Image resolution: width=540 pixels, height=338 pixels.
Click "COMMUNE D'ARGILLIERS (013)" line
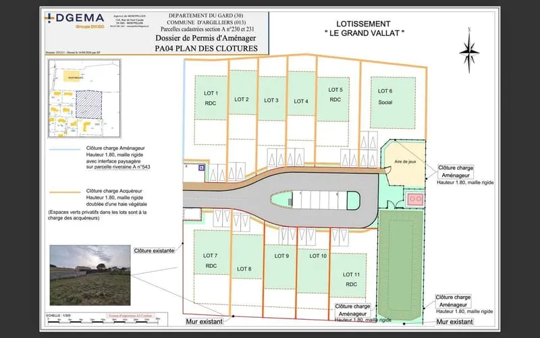click(207, 22)
